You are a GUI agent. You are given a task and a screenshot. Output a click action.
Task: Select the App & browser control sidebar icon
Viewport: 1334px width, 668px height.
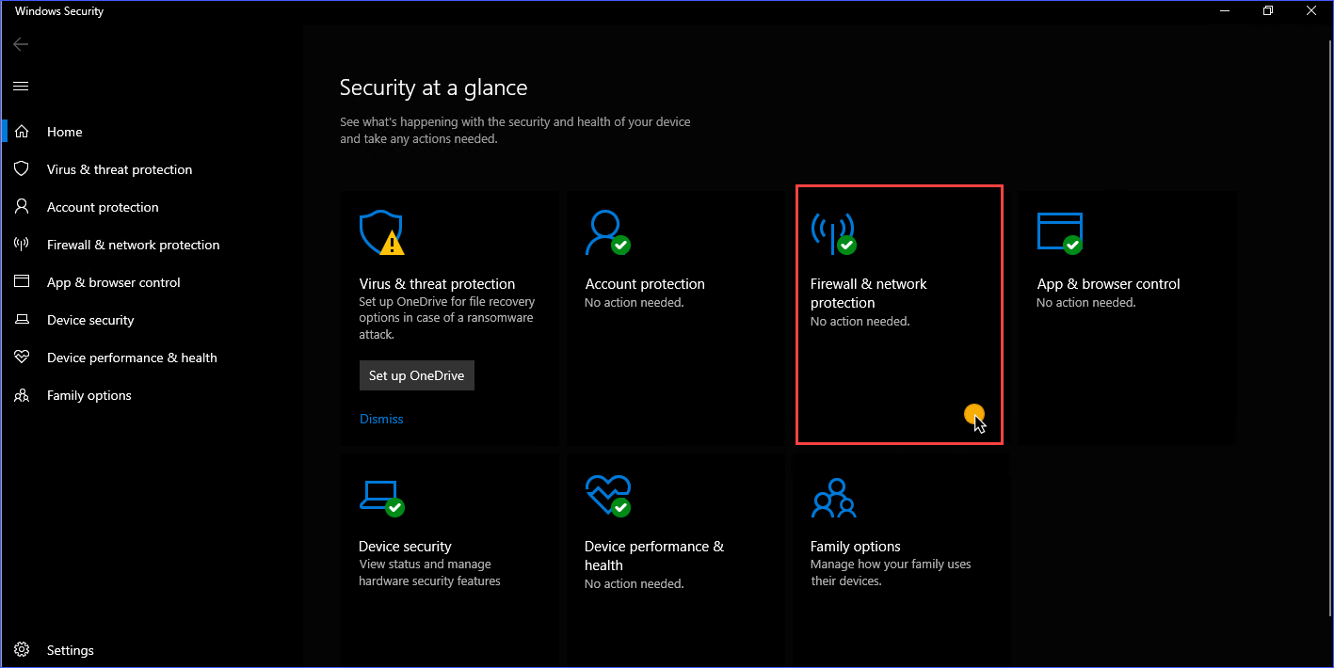[x=21, y=281]
